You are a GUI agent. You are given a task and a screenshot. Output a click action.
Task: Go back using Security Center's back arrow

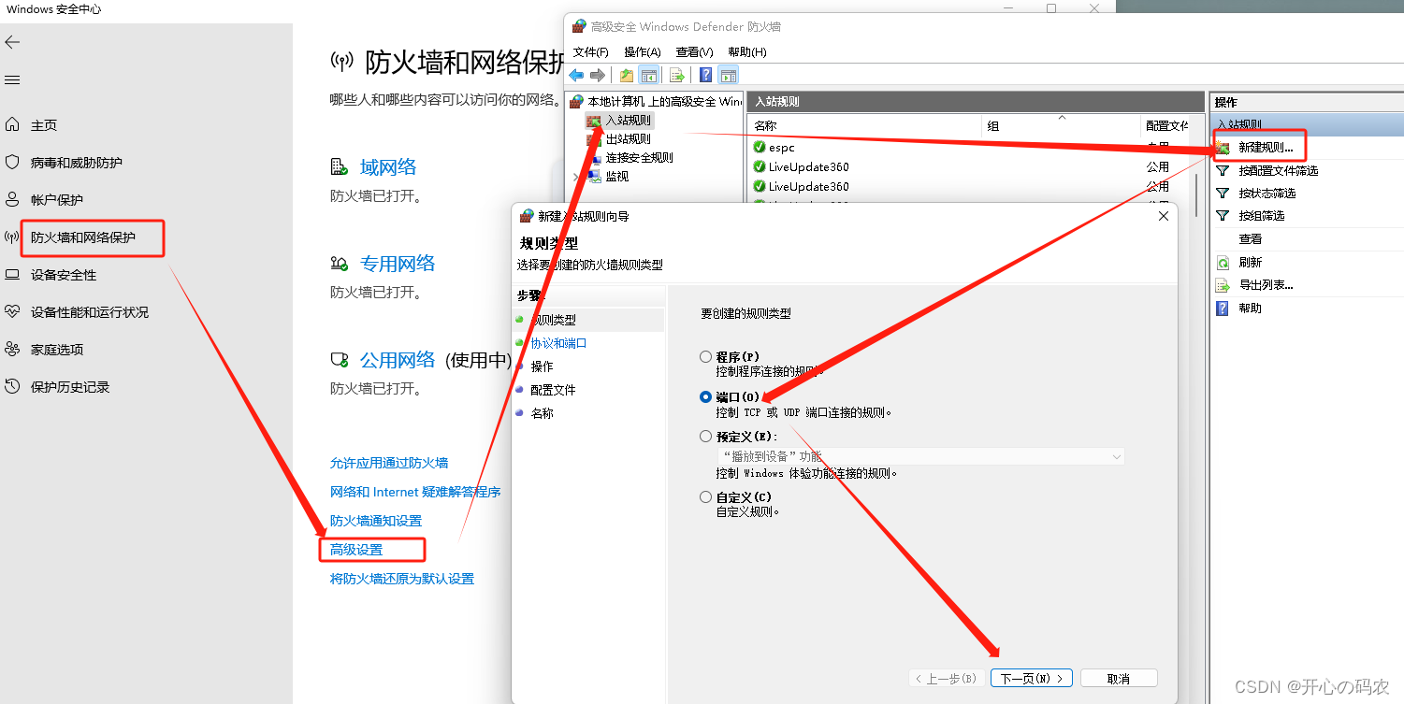[x=12, y=42]
